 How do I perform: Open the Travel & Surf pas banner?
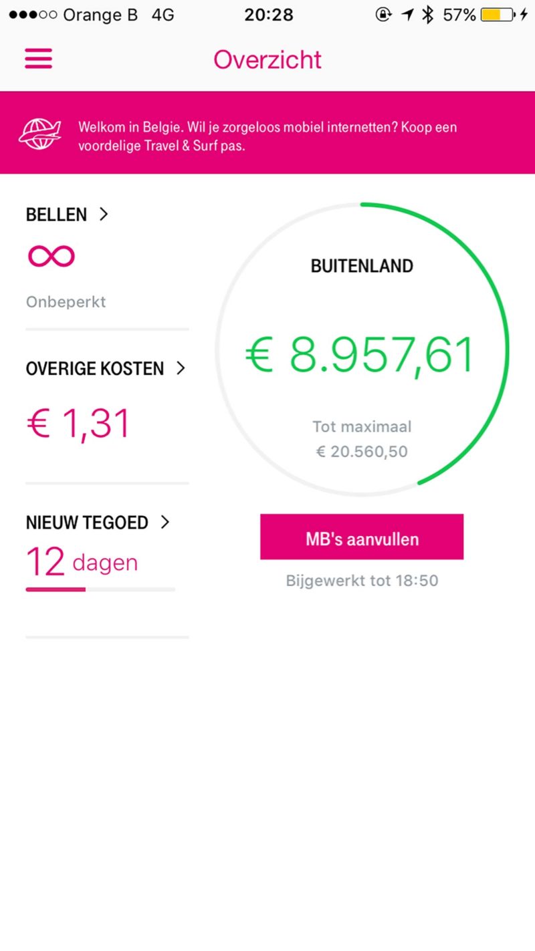267,136
